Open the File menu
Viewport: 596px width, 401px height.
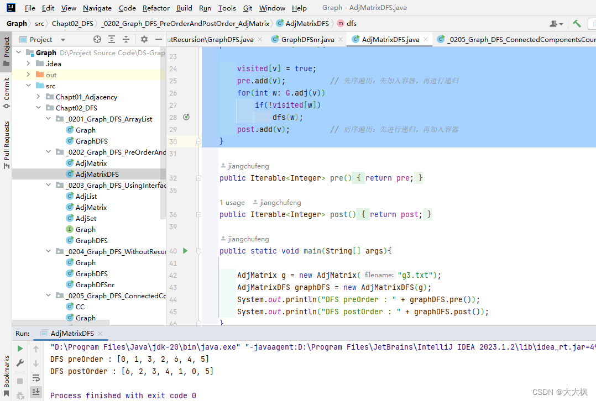(x=30, y=8)
